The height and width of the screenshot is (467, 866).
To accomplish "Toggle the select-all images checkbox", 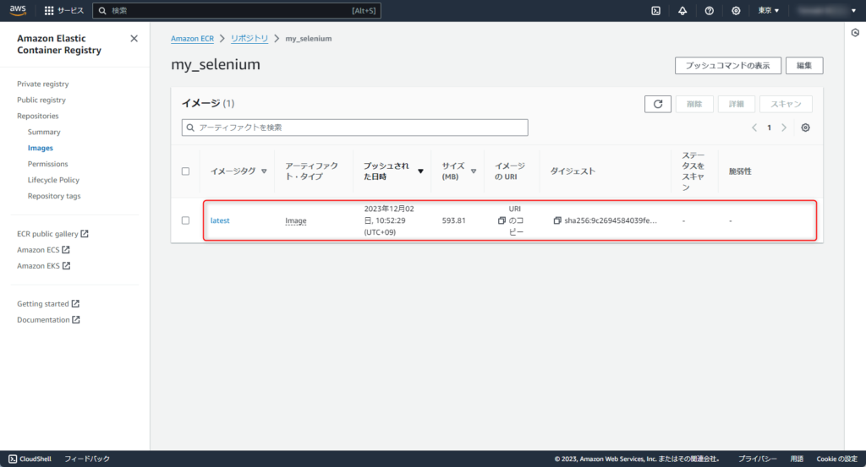I will click(185, 171).
